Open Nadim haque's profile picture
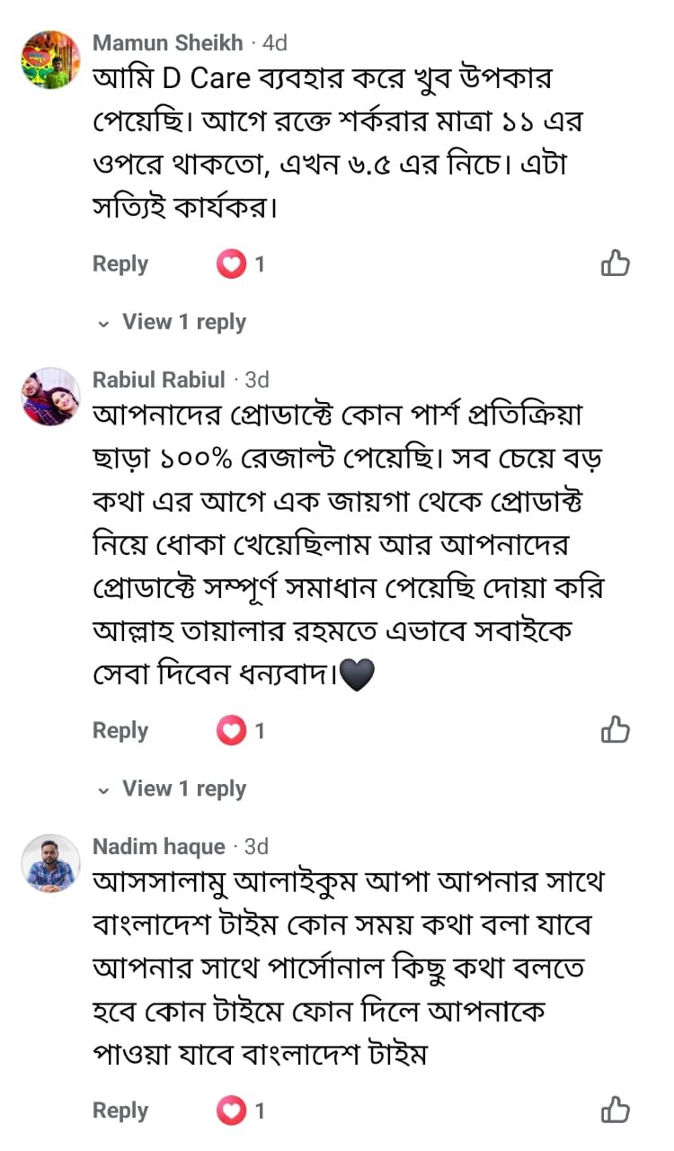This screenshot has width=674, height=1151. click(x=51, y=863)
